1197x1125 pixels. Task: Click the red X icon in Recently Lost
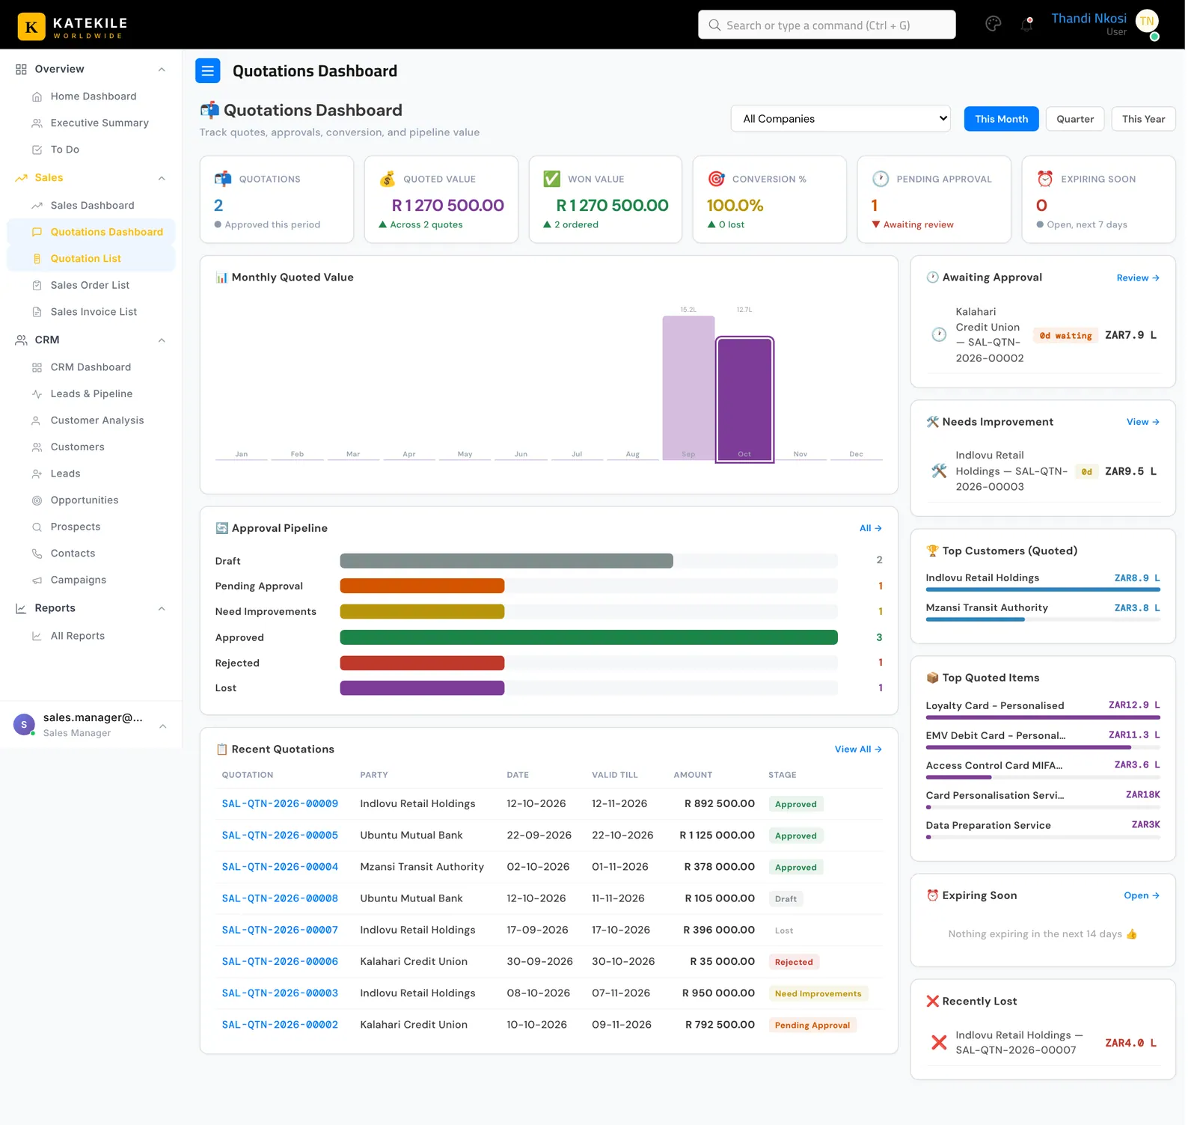coord(939,1042)
